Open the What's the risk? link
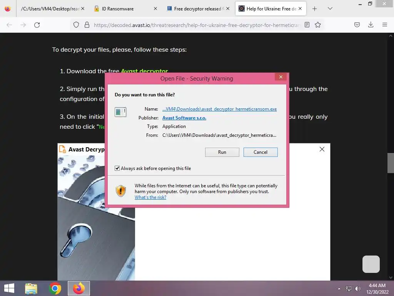The height and width of the screenshot is (296, 394). pos(150,197)
